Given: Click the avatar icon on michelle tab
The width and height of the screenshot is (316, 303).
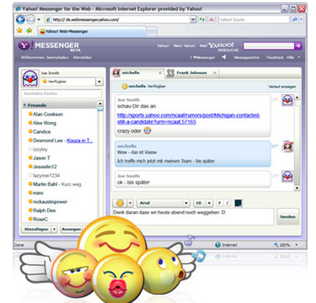Looking at the screenshot, I should tap(116, 73).
